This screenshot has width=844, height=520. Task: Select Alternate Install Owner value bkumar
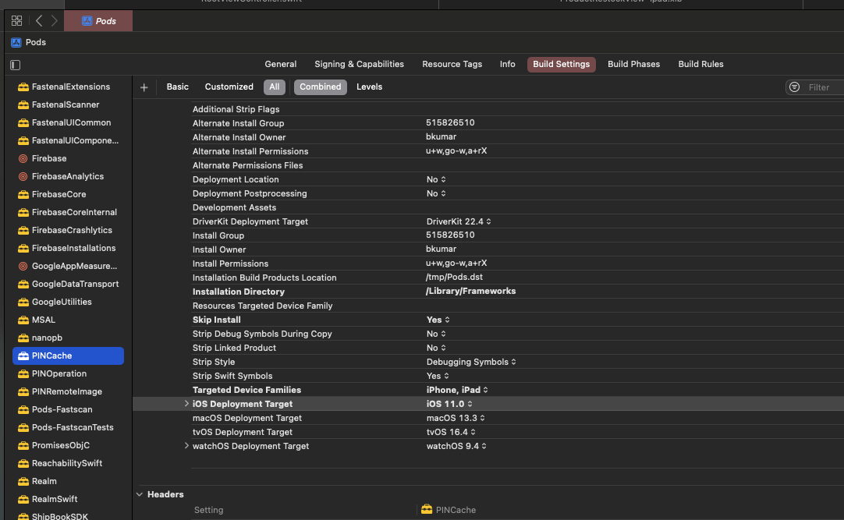441,136
